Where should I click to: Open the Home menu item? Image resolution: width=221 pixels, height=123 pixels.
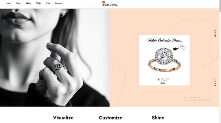click(x=8, y=3)
